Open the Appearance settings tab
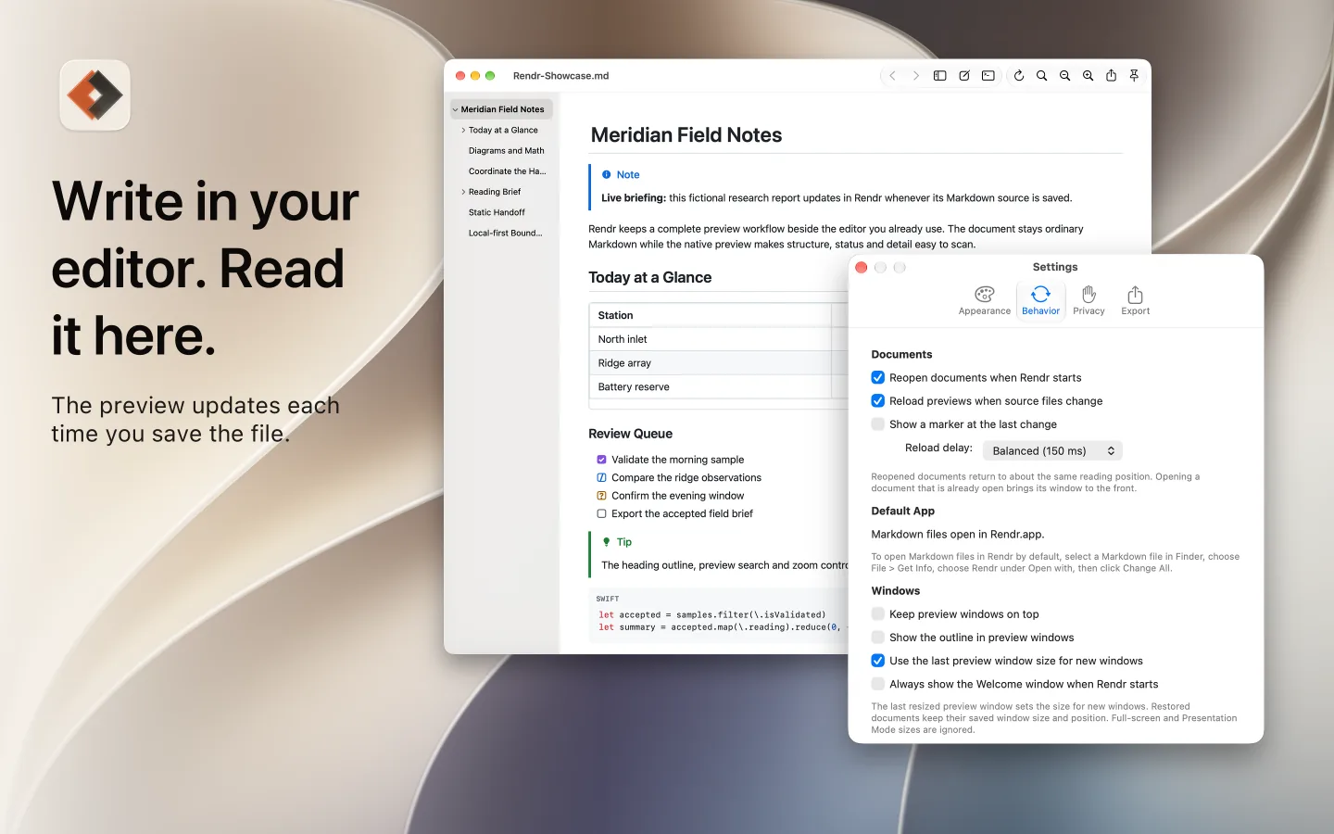1334x834 pixels. click(x=985, y=300)
